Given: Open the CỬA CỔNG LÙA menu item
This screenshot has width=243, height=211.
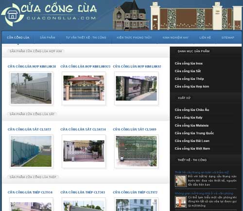Looking at the screenshot, I should coord(18,37).
